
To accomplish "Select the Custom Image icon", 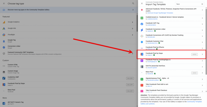I will (4, 72).
